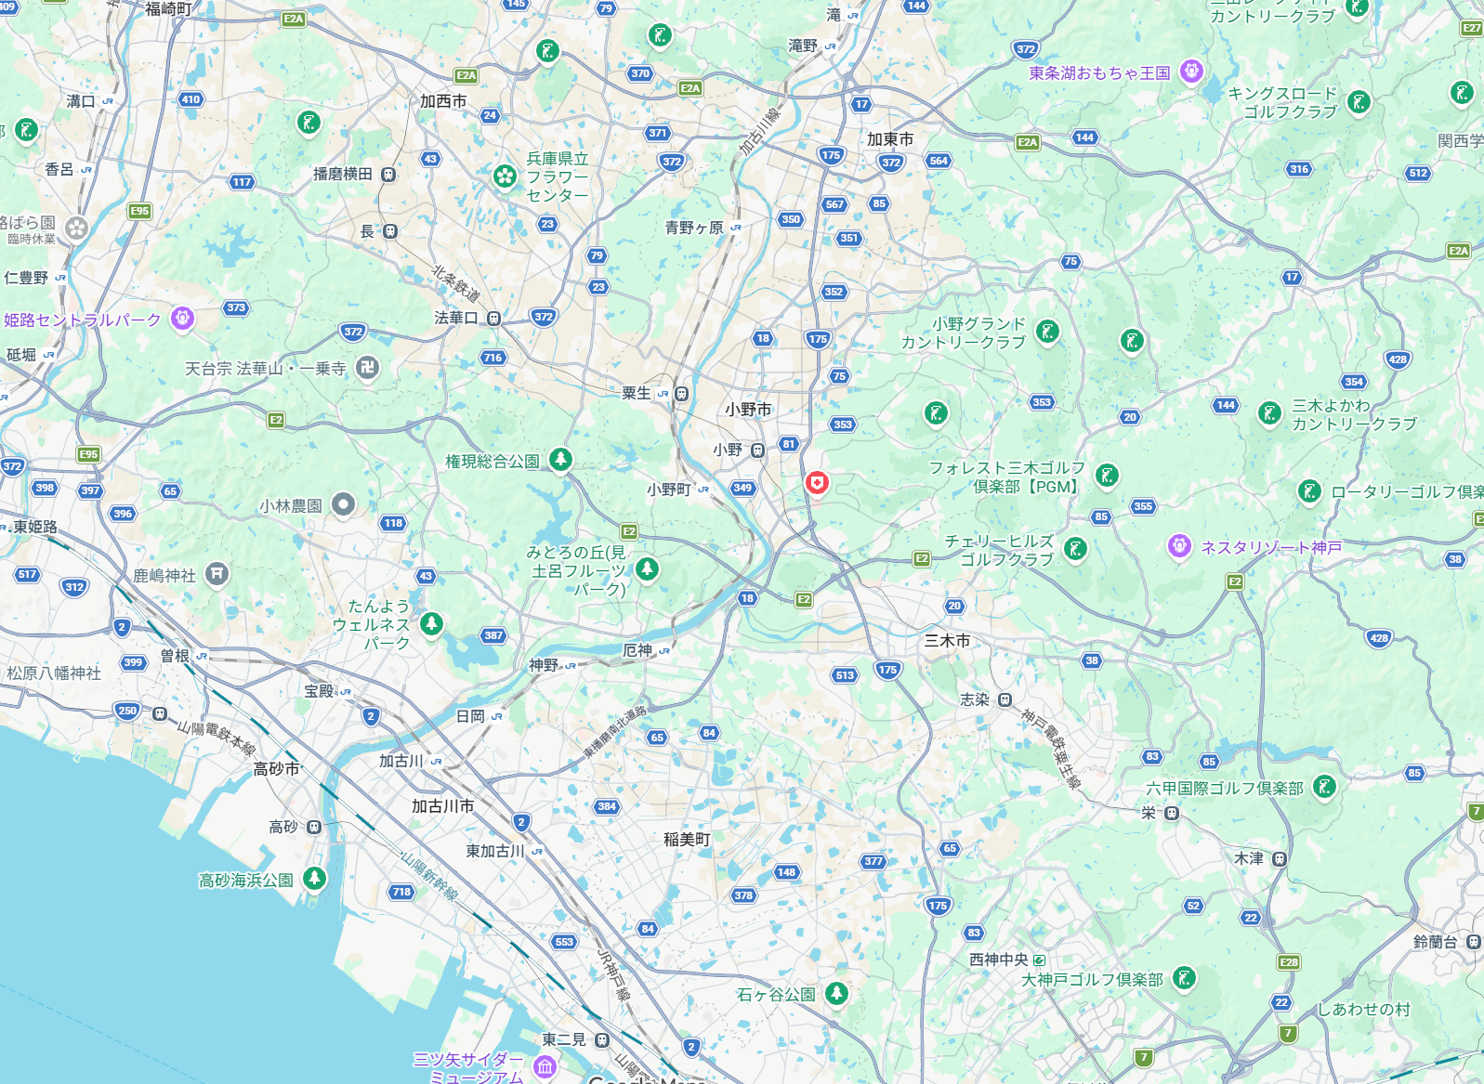
Task: Click the チェリーヒルズゴルフクラブ golf marker
Action: click(x=1075, y=549)
